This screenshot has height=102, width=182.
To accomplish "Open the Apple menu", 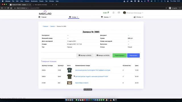I will (x=3, y=1).
